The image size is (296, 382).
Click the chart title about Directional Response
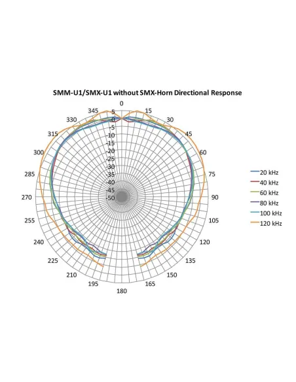147,93
